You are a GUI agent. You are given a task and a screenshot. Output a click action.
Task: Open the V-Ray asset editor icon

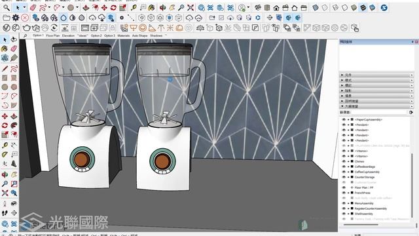click(7, 28)
